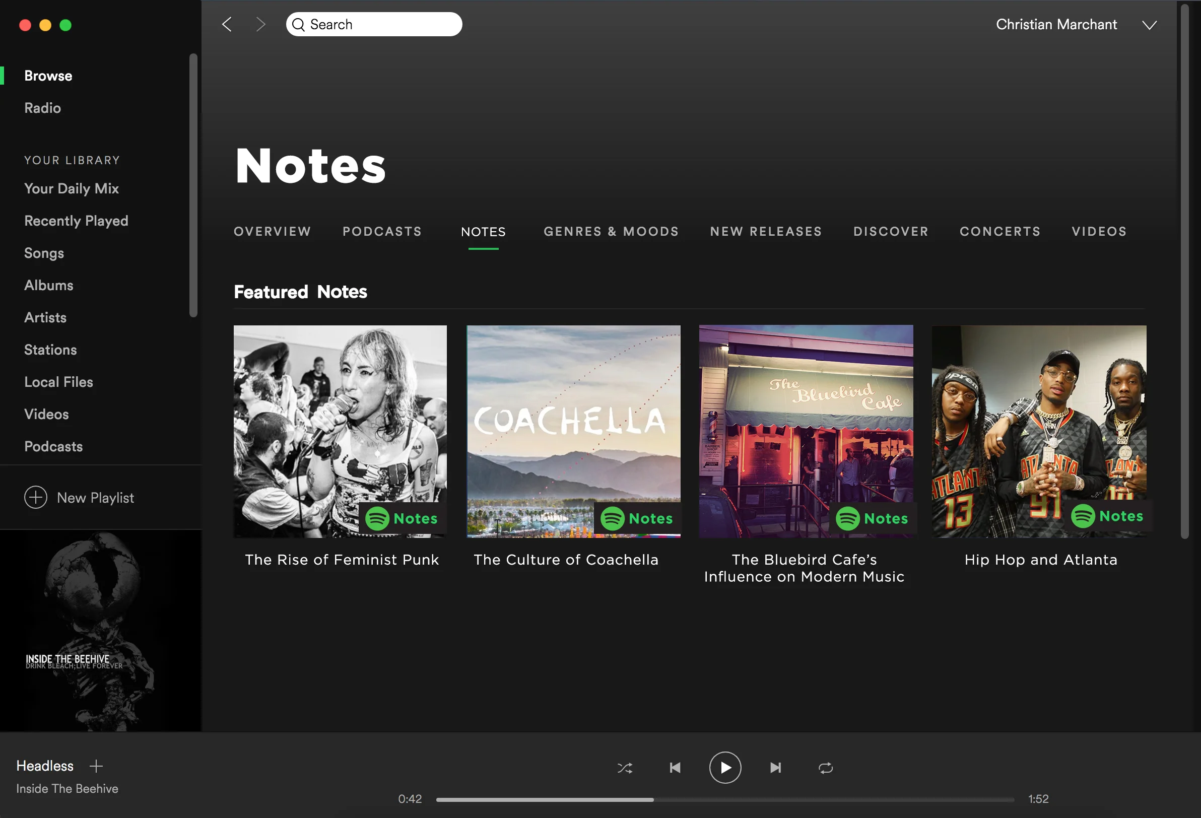This screenshot has height=818, width=1201.
Task: Play the current song Headless
Action: pos(725,767)
